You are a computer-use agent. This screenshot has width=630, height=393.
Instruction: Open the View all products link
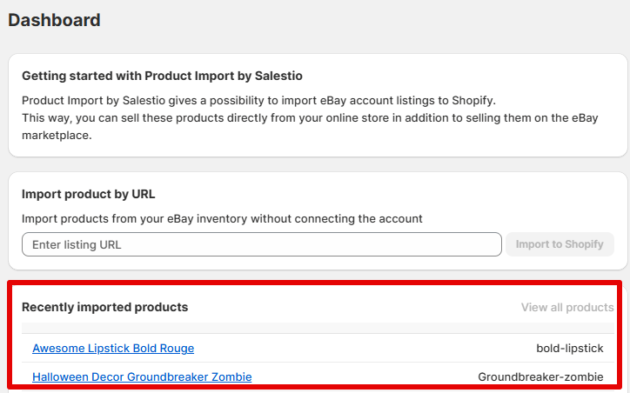tap(566, 307)
